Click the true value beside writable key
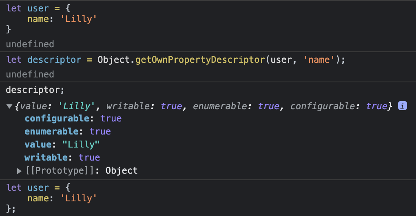Image resolution: width=416 pixels, height=216 pixels. (89, 157)
